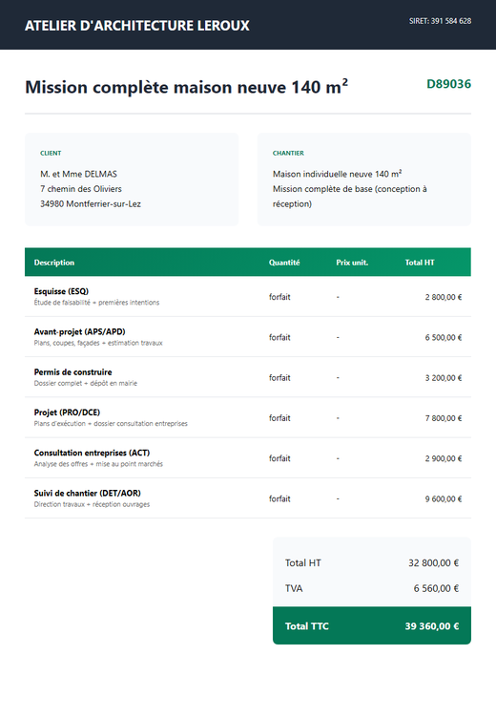Select the Permis de construire row

[x=248, y=377]
